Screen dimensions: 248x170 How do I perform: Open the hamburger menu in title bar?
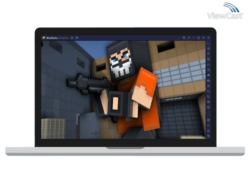pyautogui.click(x=188, y=38)
